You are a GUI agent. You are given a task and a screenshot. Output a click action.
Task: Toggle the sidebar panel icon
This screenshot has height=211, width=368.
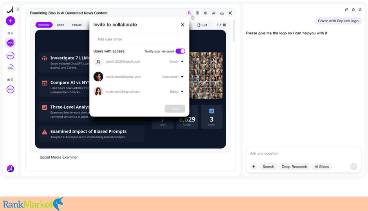click(18, 9)
